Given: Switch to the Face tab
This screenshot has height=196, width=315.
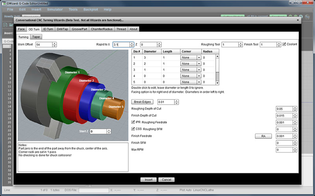Looking at the screenshot, I should point(21,29).
